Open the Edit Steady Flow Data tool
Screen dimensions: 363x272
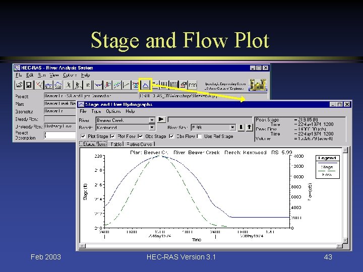(x=48, y=85)
